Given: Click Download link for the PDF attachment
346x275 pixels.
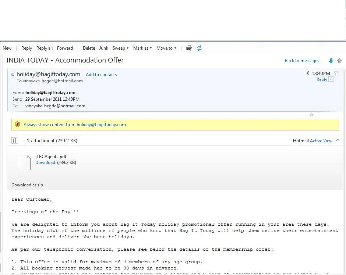Looking at the screenshot, I should tap(45, 162).
